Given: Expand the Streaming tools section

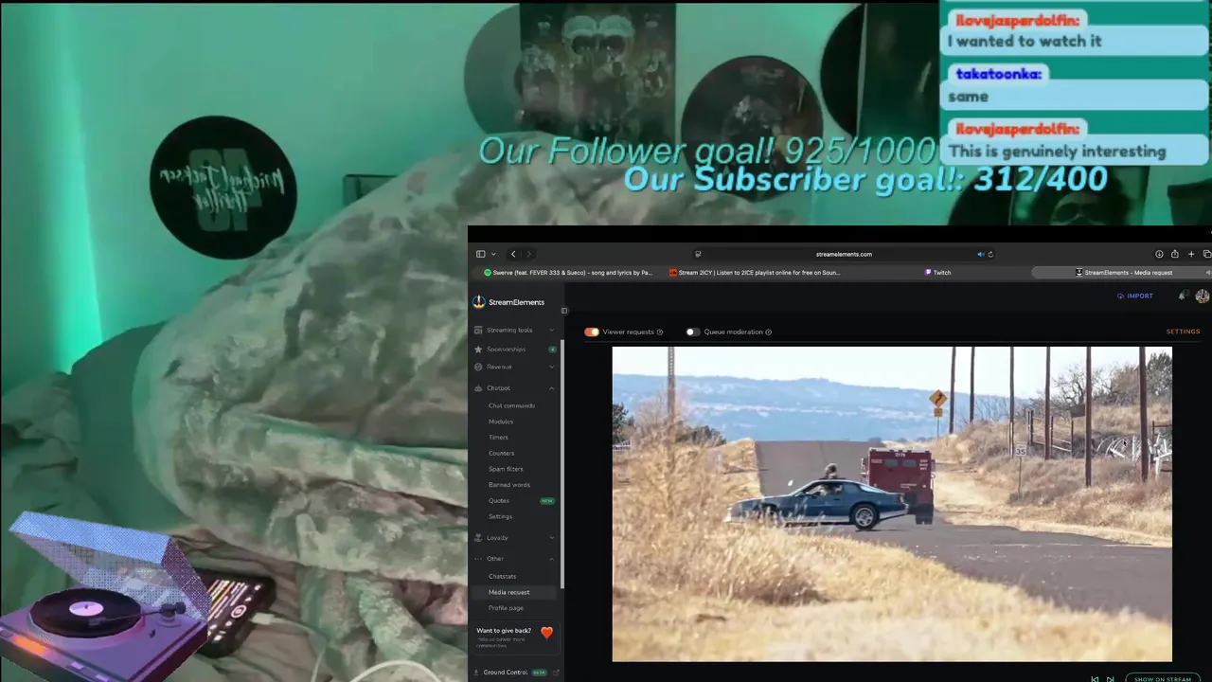Looking at the screenshot, I should (516, 330).
